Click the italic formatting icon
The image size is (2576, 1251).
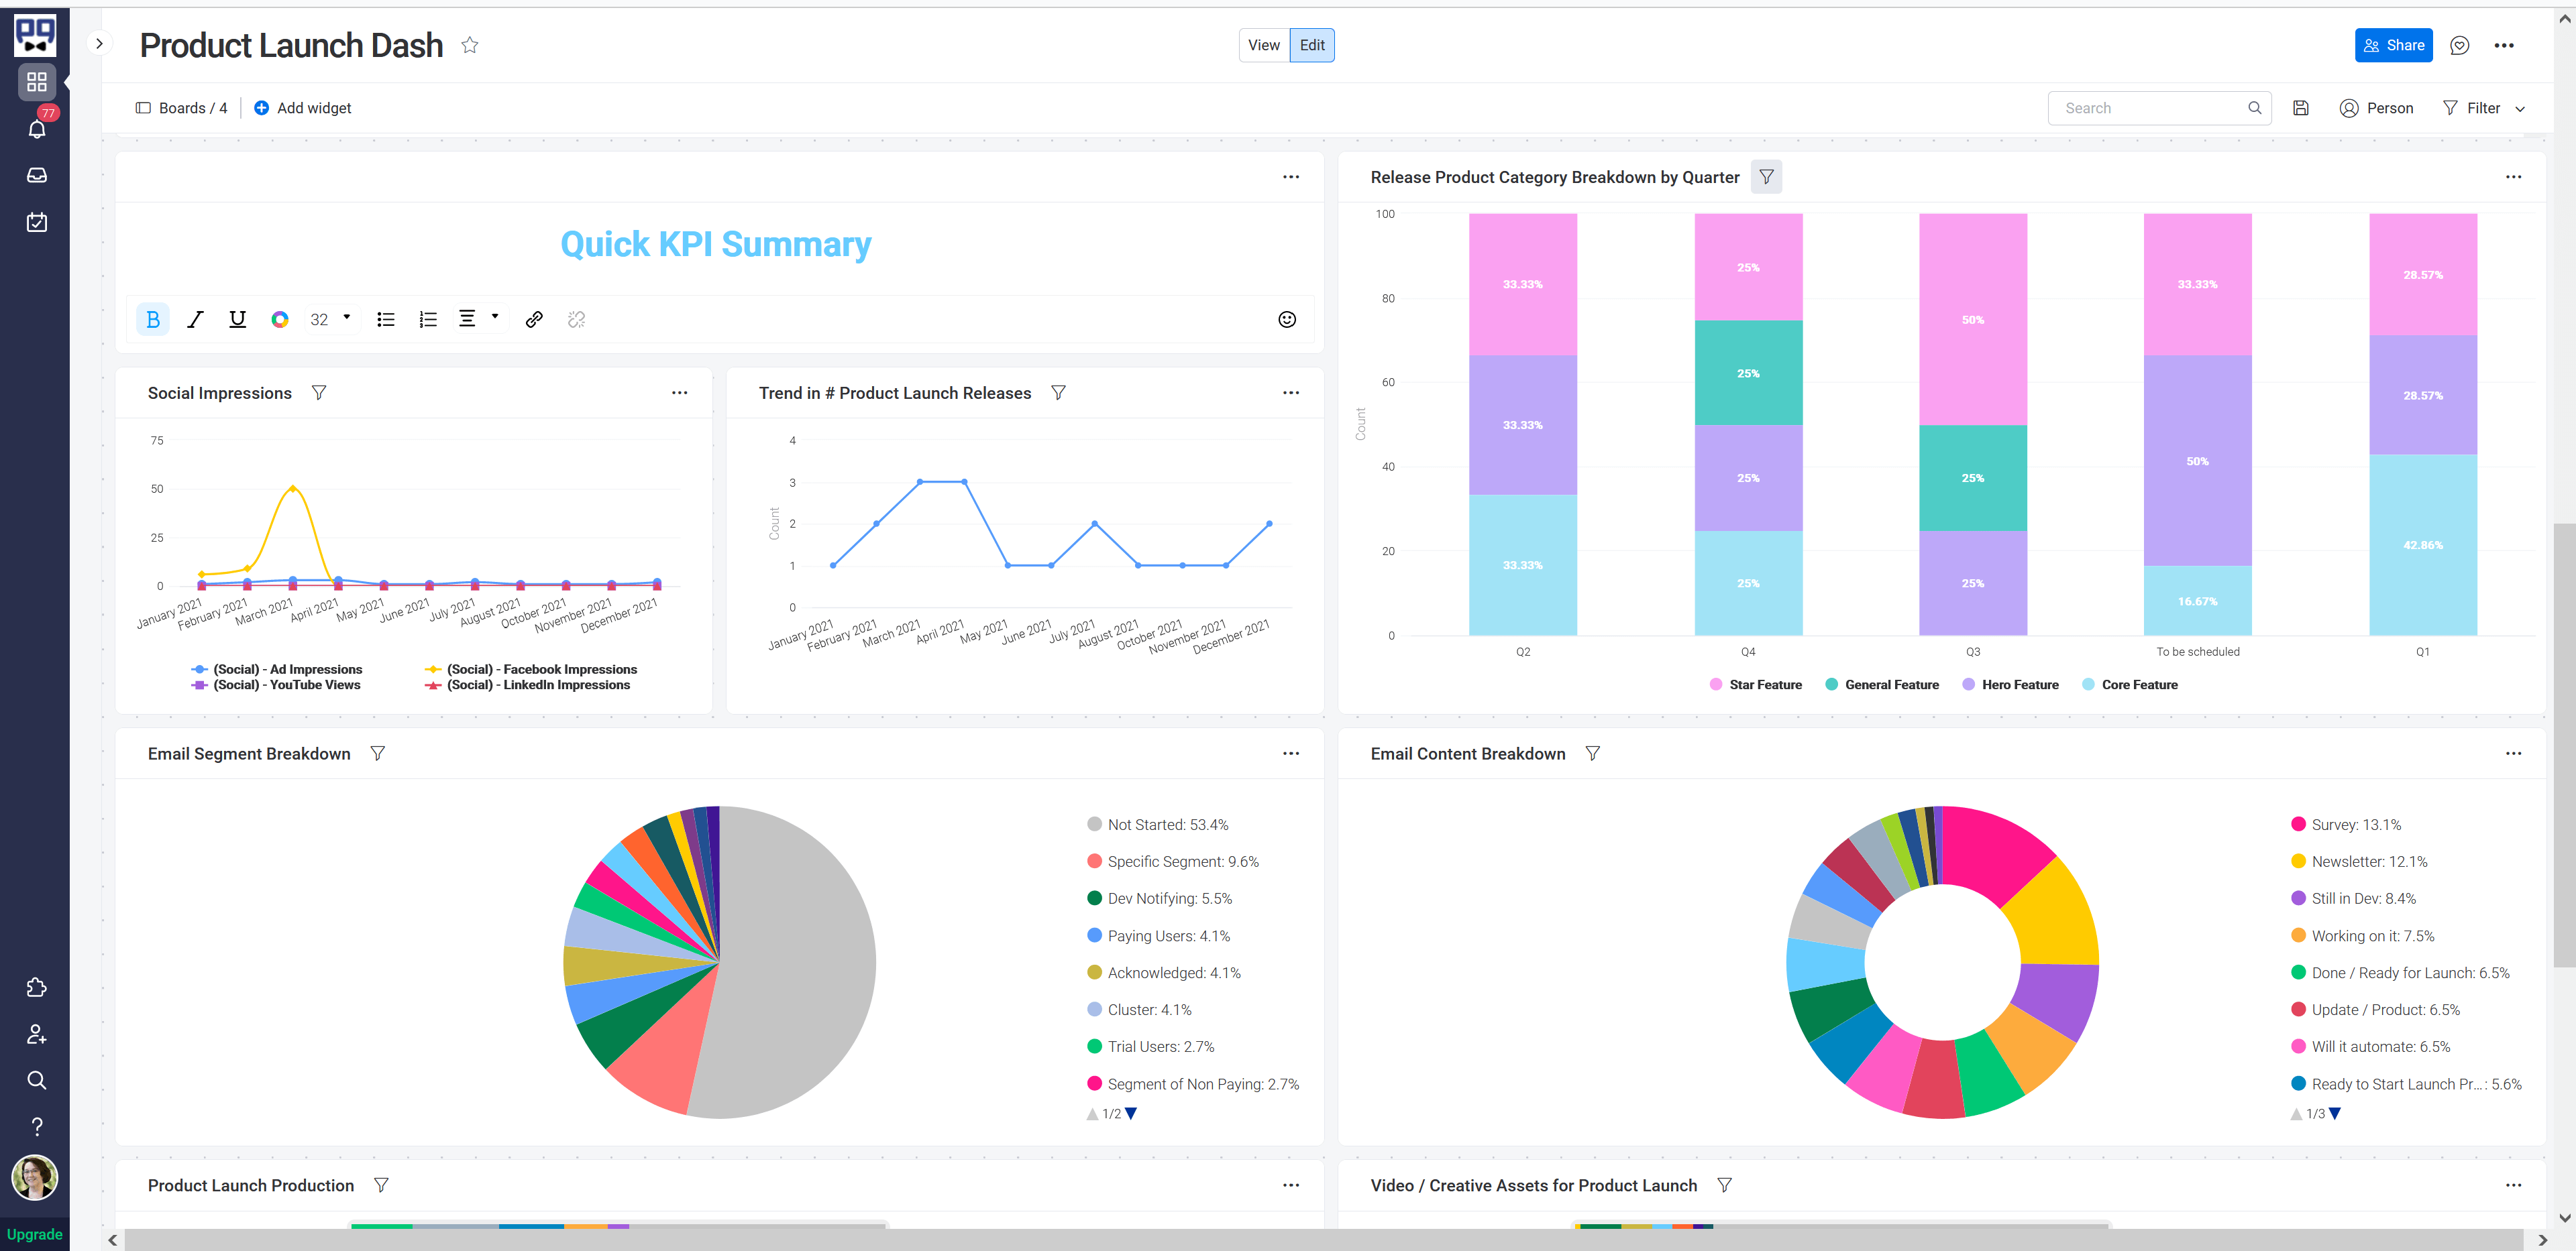pyautogui.click(x=194, y=318)
